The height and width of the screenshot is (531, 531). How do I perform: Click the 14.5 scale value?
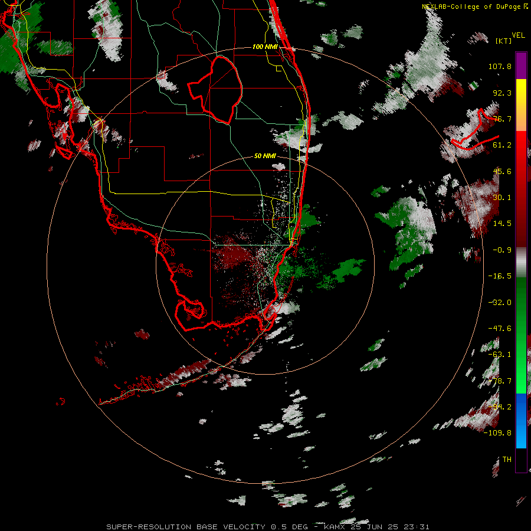coord(502,224)
